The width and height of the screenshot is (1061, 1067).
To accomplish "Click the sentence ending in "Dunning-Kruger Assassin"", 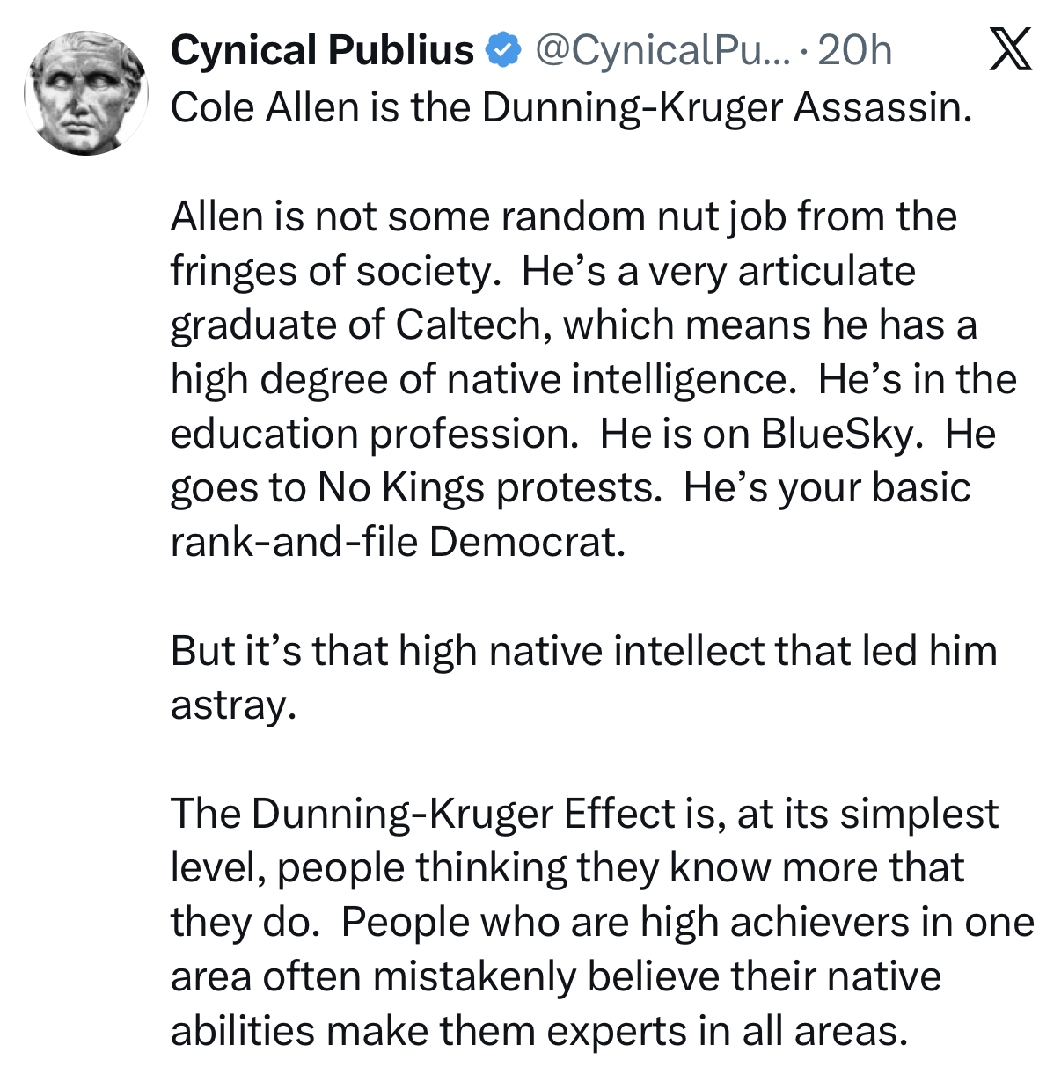I will (x=571, y=107).
